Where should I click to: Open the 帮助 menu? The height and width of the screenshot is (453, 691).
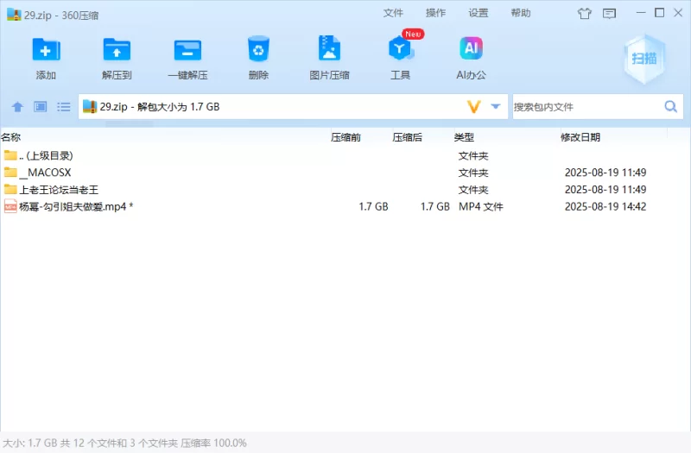pyautogui.click(x=521, y=13)
